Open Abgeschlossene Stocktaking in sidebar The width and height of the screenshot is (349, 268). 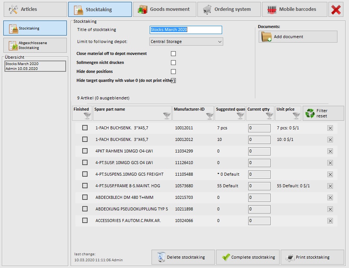(x=35, y=45)
